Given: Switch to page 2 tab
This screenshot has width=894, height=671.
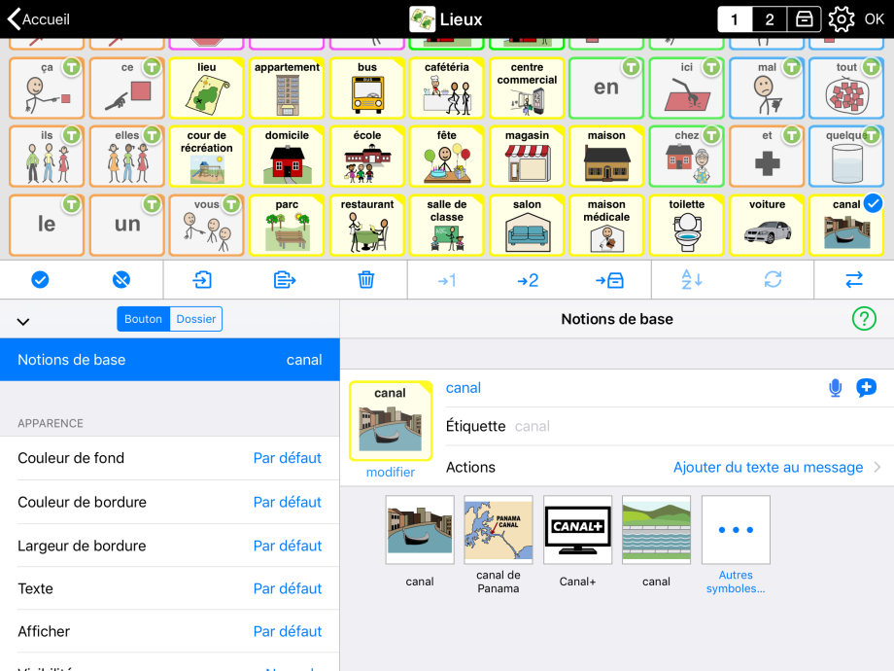Looking at the screenshot, I should (x=769, y=19).
